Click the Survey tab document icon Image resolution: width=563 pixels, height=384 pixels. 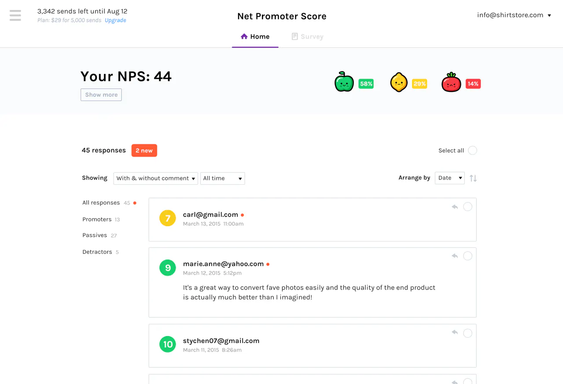coord(295,37)
